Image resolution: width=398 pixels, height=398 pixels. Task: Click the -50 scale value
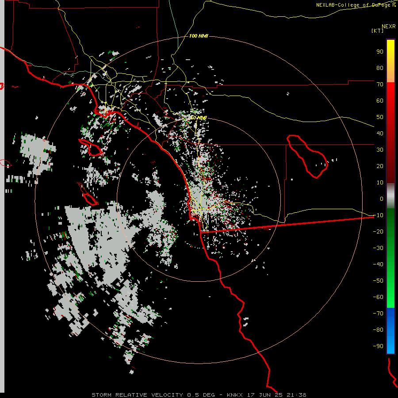coord(378,281)
